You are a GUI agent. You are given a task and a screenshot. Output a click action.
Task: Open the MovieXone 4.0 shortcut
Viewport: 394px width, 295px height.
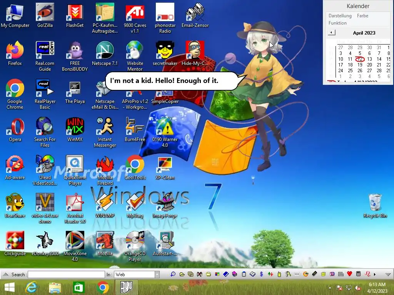coord(75,247)
